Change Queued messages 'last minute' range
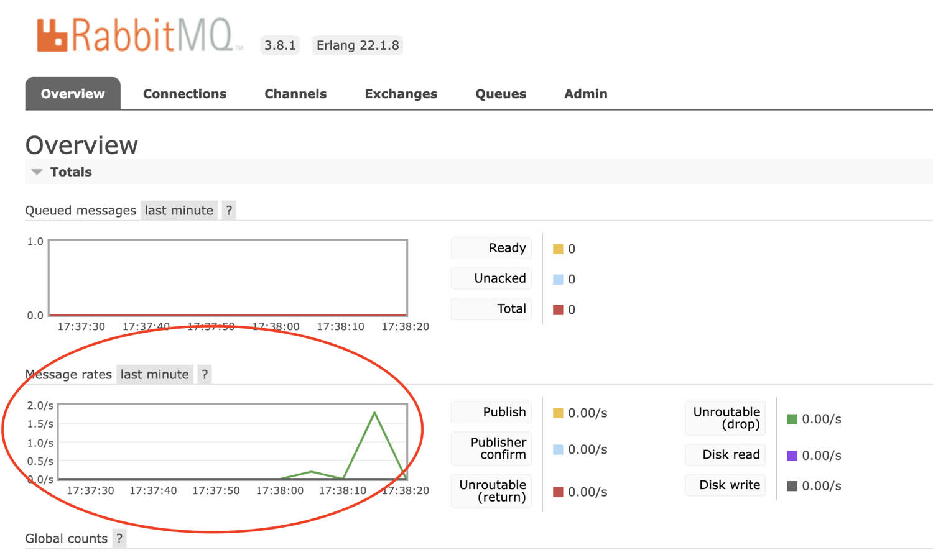This screenshot has width=933, height=555. pyautogui.click(x=179, y=211)
